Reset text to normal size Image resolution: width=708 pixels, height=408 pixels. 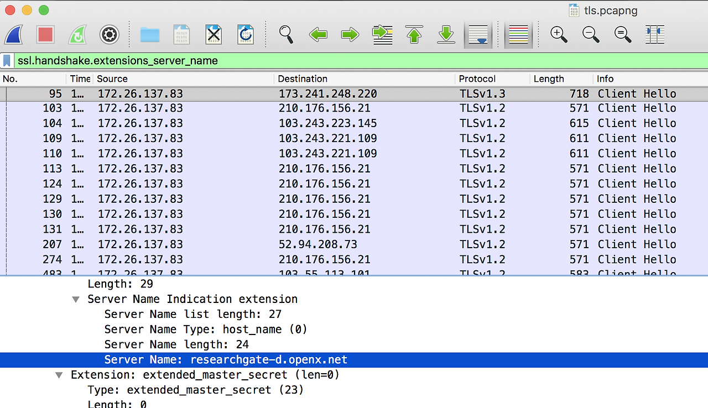pyautogui.click(x=623, y=35)
